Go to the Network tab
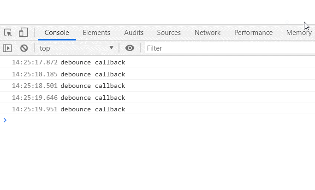Viewport: 315px width, 190px height. 208,33
